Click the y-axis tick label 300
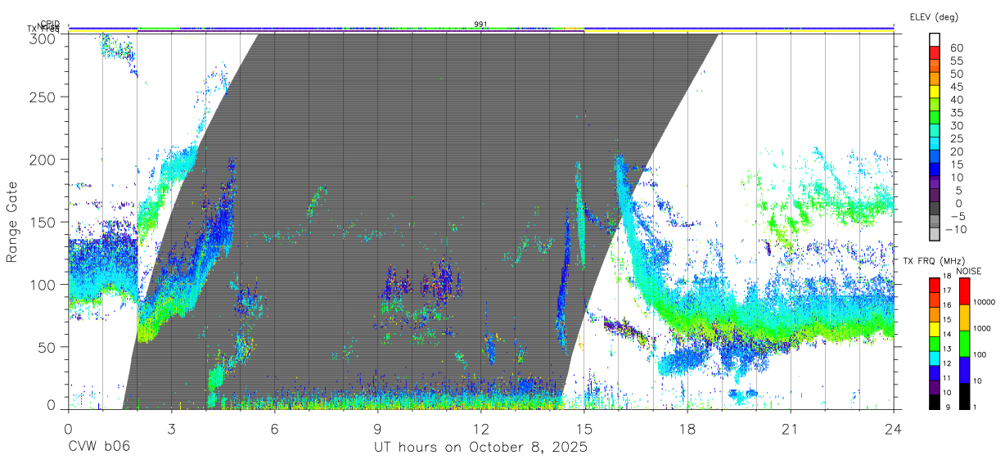Image resolution: width=1005 pixels, height=464 pixels. pos(43,38)
